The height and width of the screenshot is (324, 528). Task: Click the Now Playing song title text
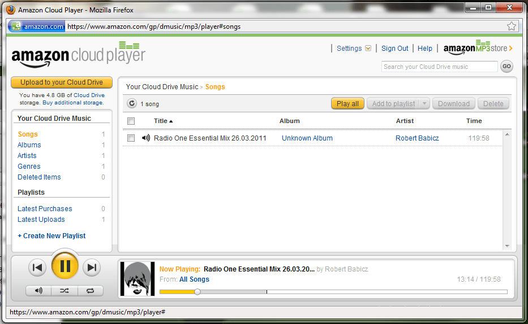259,269
